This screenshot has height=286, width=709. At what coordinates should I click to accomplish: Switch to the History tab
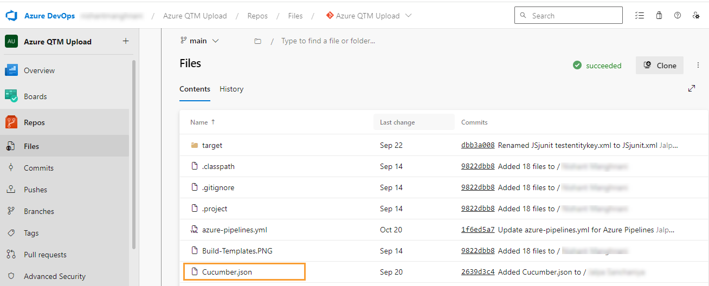point(231,89)
